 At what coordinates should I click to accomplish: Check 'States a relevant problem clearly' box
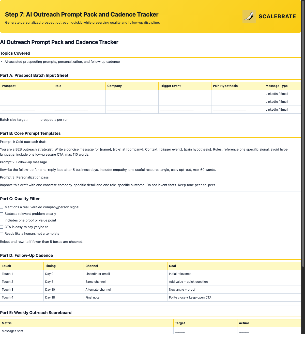[x=2, y=214]
